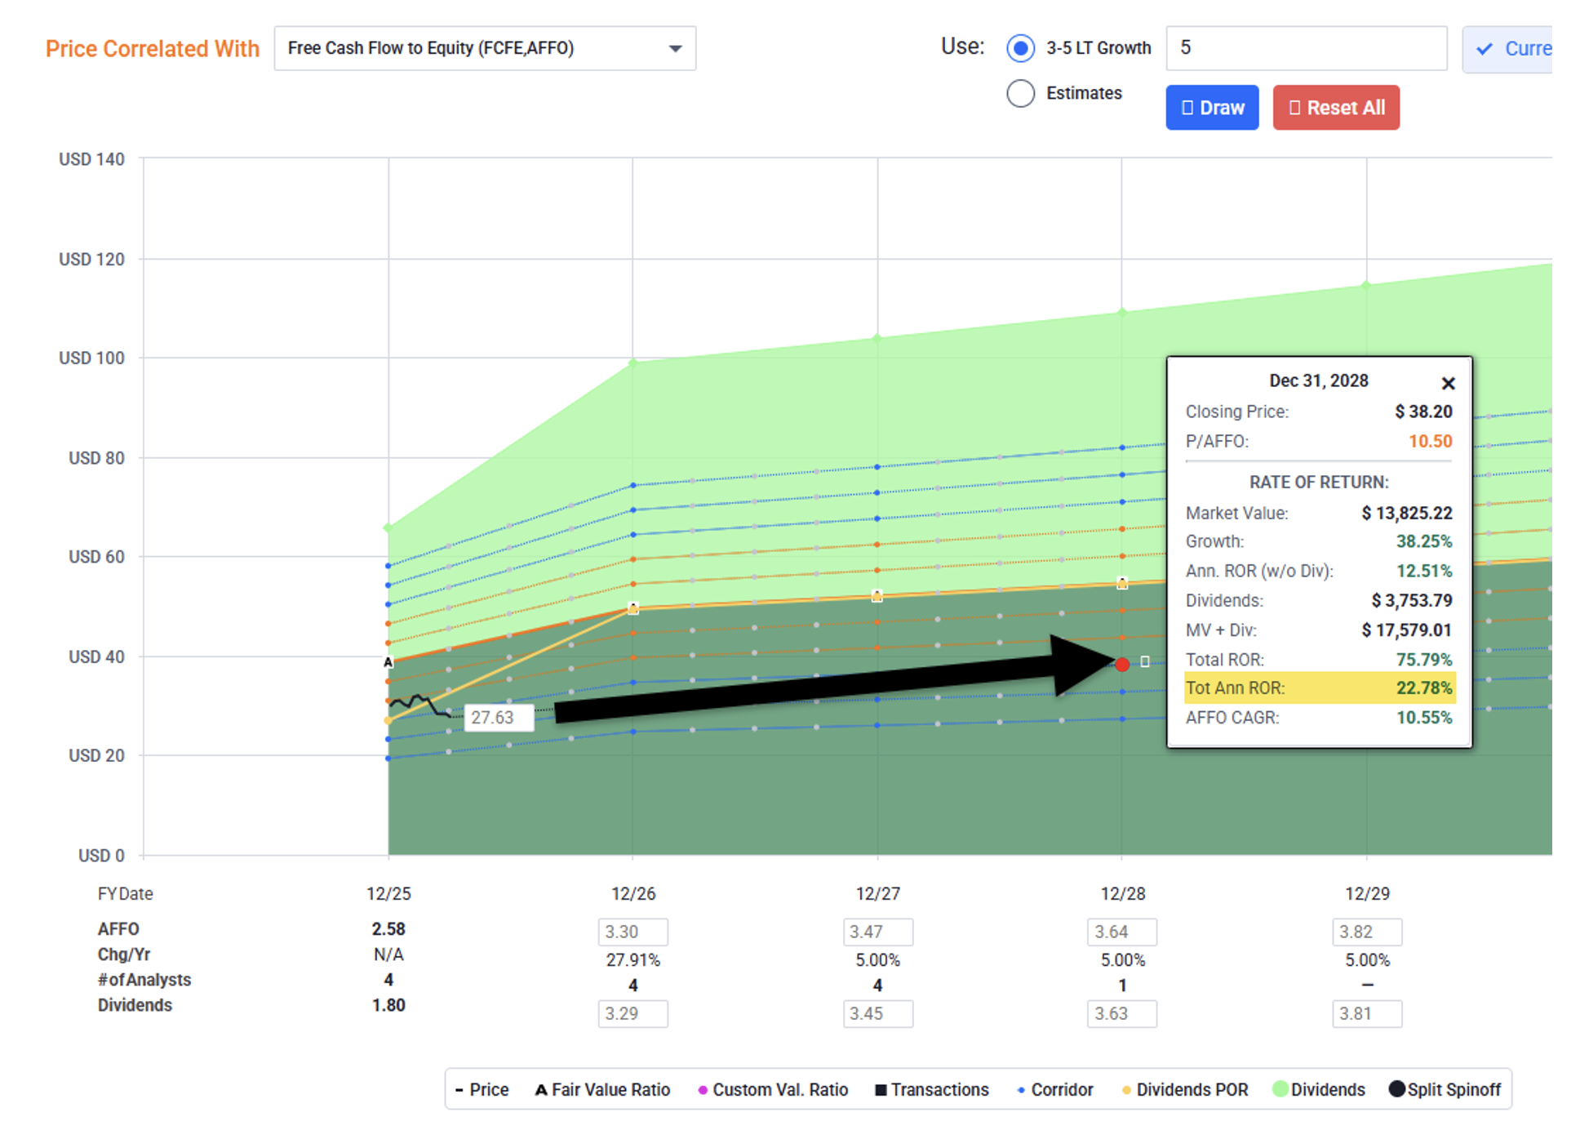Click the 12/28 dividends field 3.63

click(1121, 1013)
